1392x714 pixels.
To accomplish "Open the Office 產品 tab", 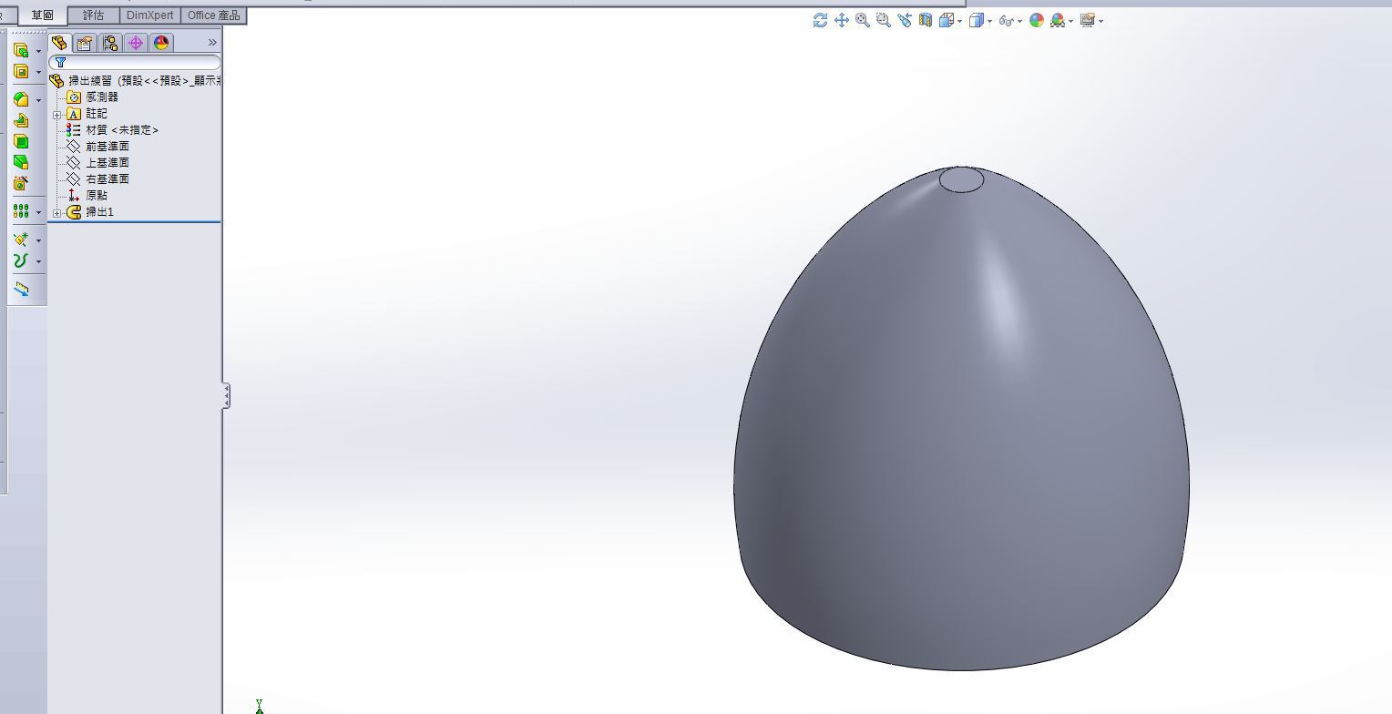I will pyautogui.click(x=213, y=15).
